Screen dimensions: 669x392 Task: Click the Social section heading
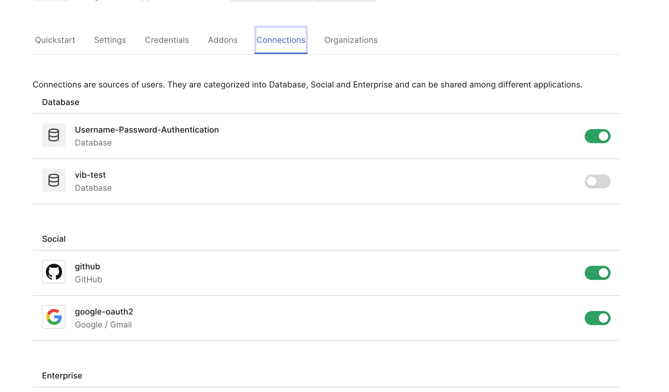(x=54, y=239)
